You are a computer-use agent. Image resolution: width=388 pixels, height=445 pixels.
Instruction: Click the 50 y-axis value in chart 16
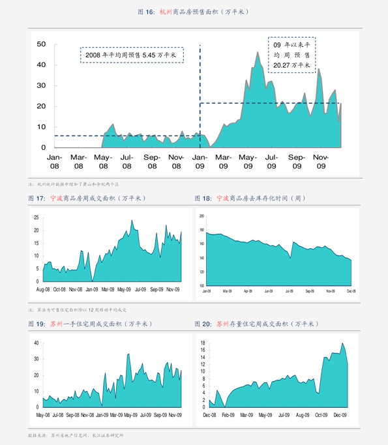coord(41,44)
